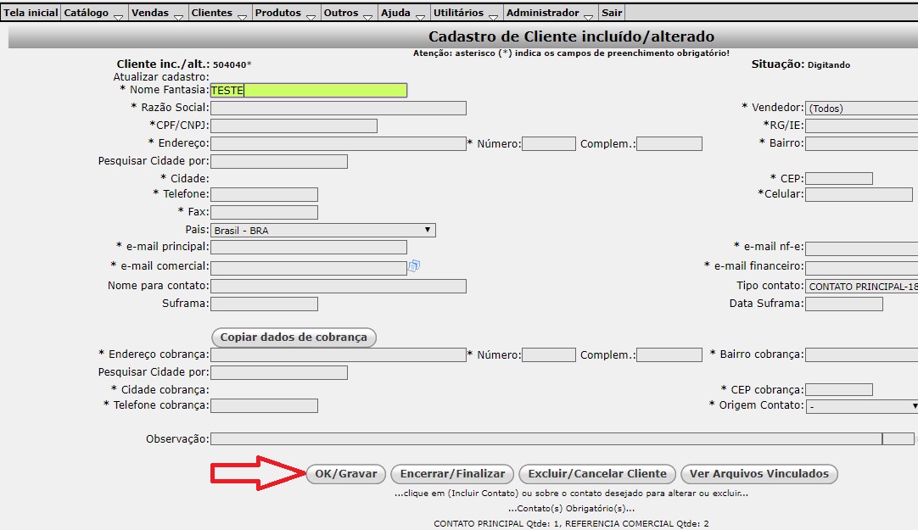This screenshot has width=918, height=530.
Task: Click Sair to log out
Action: coord(612,13)
